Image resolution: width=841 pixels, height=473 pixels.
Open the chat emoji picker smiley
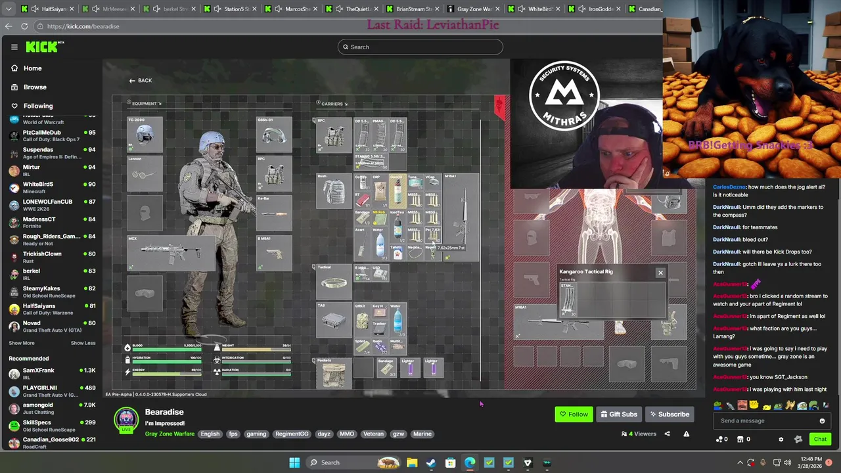822,421
